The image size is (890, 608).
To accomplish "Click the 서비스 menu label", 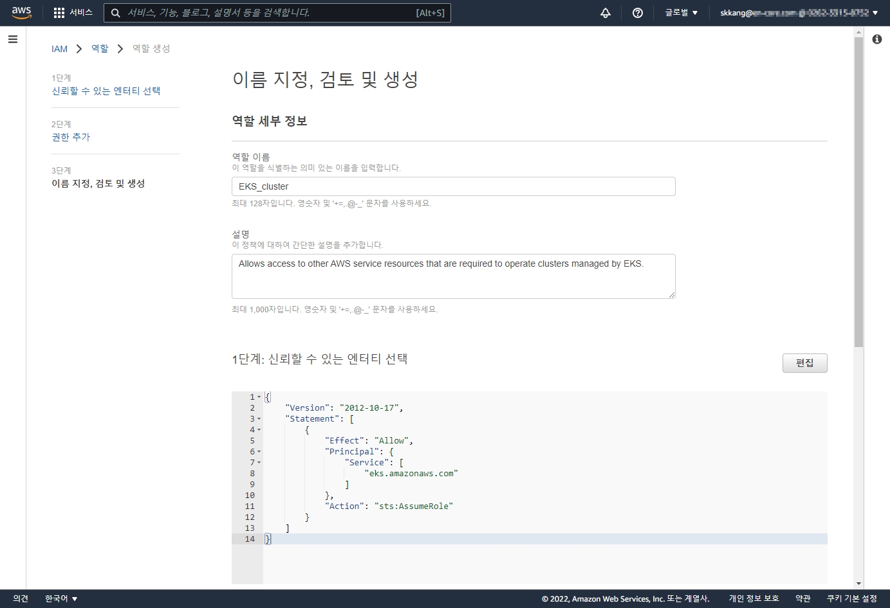I will pos(81,13).
